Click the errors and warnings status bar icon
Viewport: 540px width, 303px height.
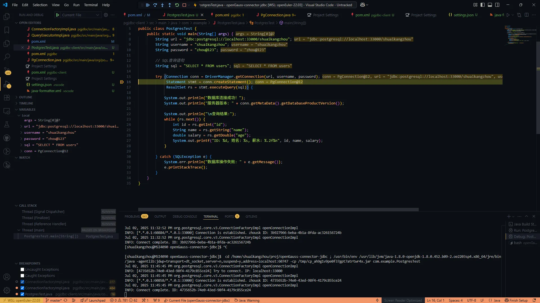[123, 300]
